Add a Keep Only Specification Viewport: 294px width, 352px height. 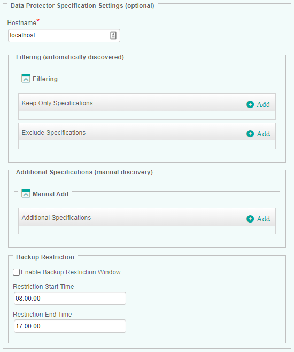[264, 104]
